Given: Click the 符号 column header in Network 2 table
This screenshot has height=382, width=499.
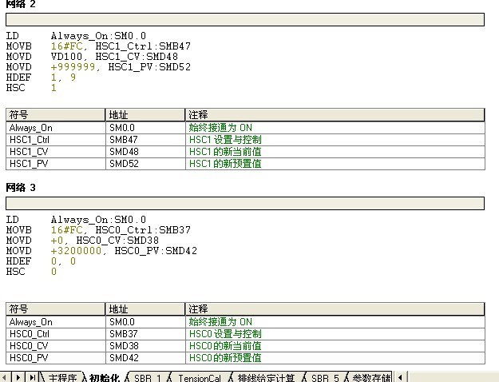Looking at the screenshot, I should [55, 115].
